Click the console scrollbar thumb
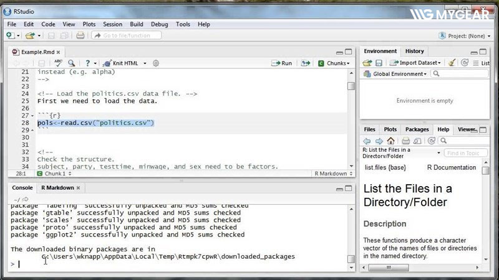Screen dimensions: 499x280 [x=351, y=259]
